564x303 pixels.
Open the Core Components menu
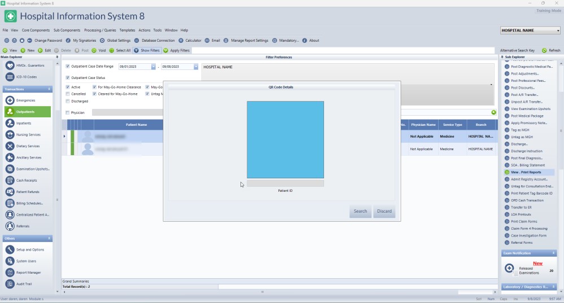(x=36, y=30)
